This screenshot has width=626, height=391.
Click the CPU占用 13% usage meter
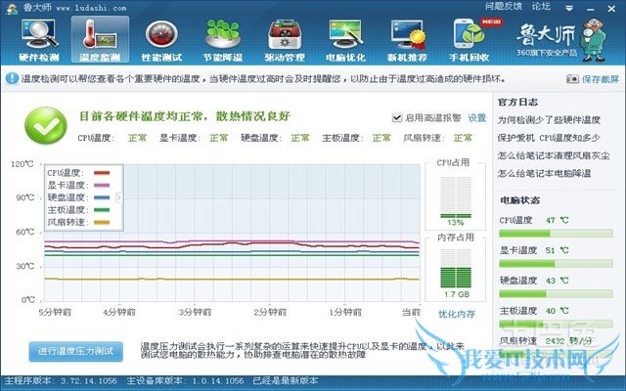click(x=456, y=197)
